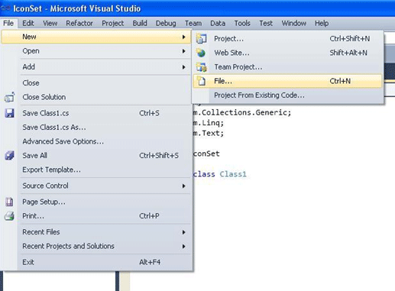
Task: Click the Visual Studio title bar logo
Action: (x=5, y=8)
